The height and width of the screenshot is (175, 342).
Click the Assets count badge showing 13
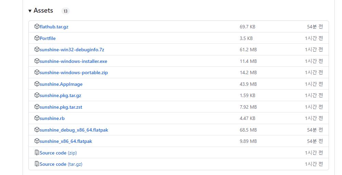point(65,11)
